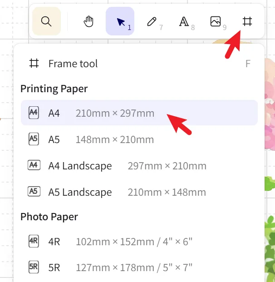Image resolution: width=275 pixels, height=282 pixels.
Task: Click the A4 paper icon
Action: pos(34,113)
